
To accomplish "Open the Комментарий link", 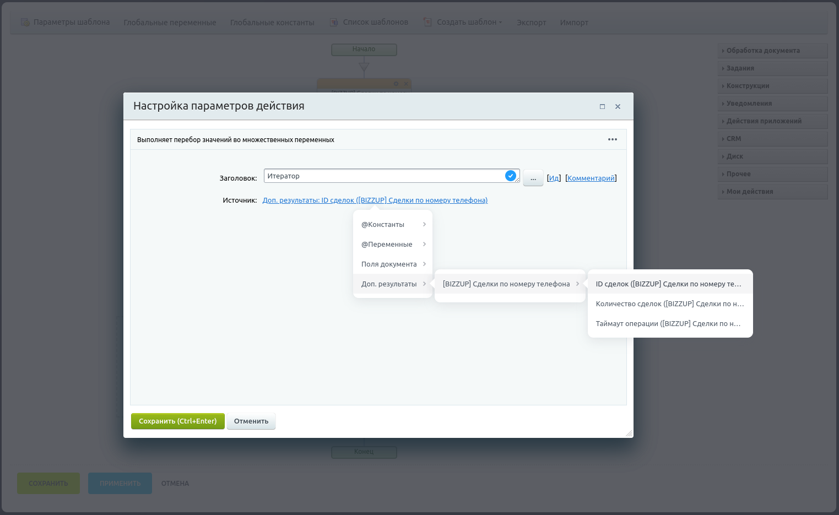I will 591,178.
